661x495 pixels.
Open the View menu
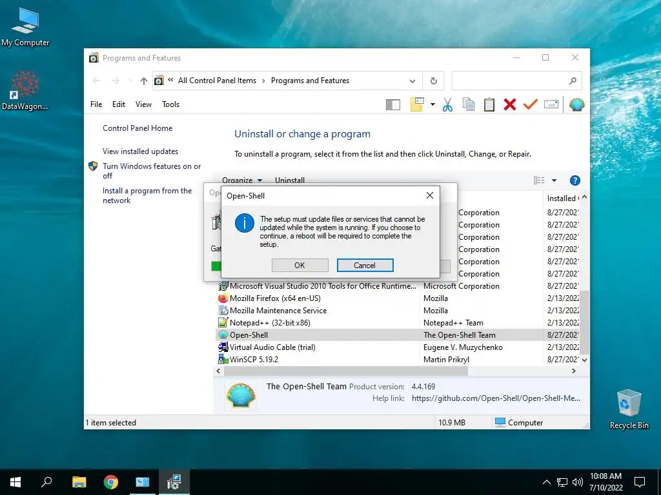tap(143, 104)
